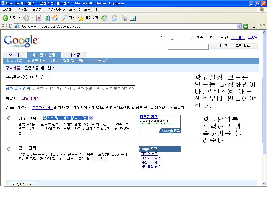Open the 편집(E) menu
The height and width of the screenshot is (200, 267).
click(23, 10)
